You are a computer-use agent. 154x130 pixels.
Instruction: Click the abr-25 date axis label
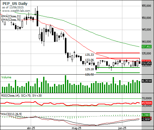[x=31, y=128]
